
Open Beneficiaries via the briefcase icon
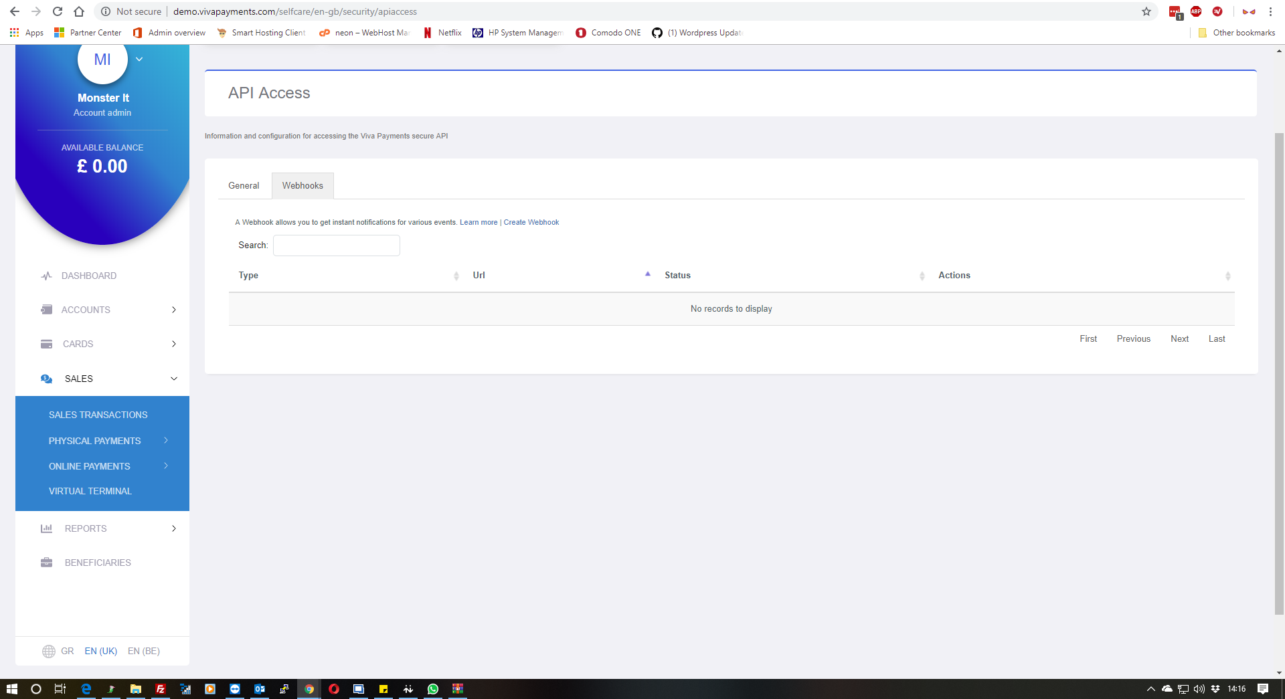pos(46,563)
